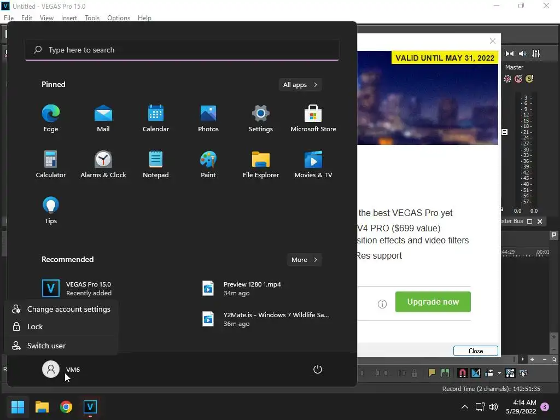Click the Dim Output icon in the Master Bus
The height and width of the screenshot is (420, 560).
(522, 54)
